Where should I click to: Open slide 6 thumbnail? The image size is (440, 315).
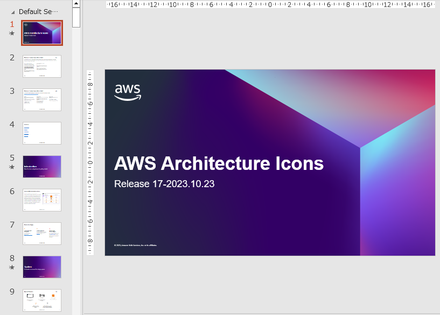[42, 200]
